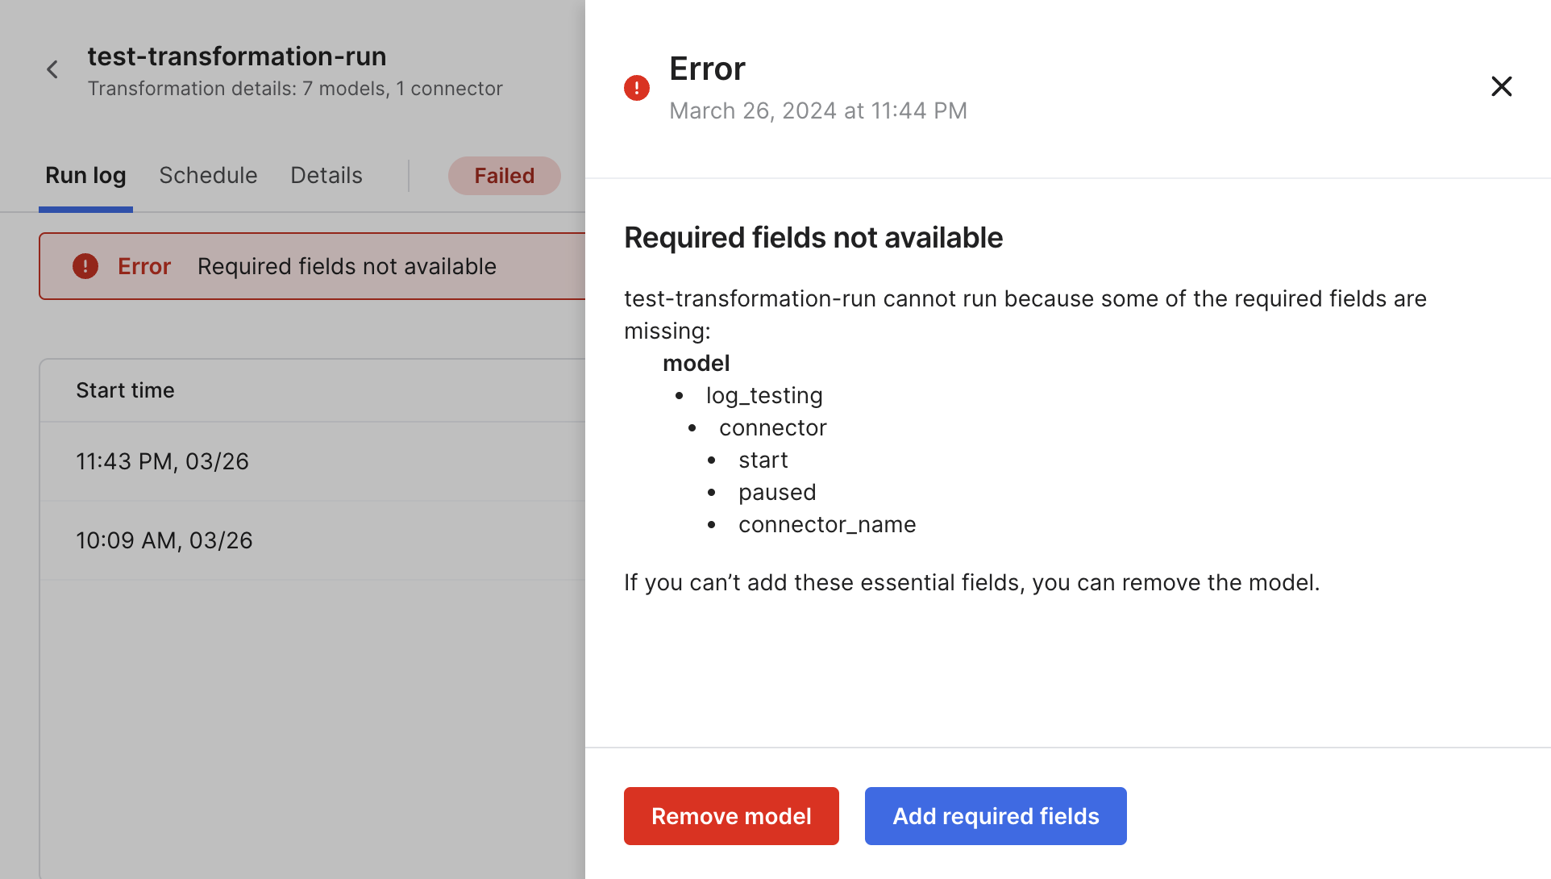The width and height of the screenshot is (1551, 879).
Task: Click the close X icon on error modal
Action: (x=1502, y=85)
